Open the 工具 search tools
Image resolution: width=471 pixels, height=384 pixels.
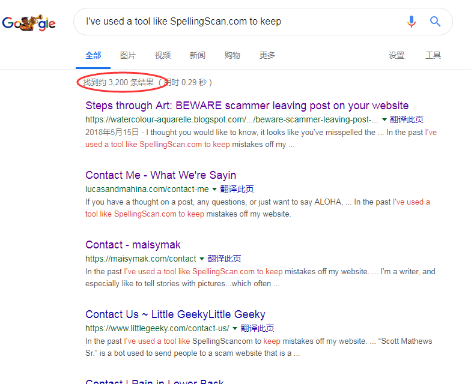tap(433, 55)
